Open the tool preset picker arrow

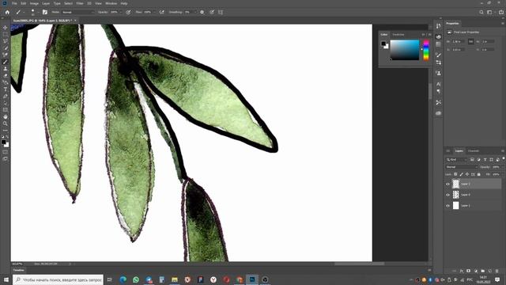23,13
